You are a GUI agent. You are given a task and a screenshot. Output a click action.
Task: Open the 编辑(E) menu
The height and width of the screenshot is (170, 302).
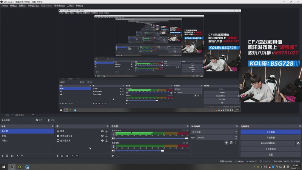coord(13,6)
